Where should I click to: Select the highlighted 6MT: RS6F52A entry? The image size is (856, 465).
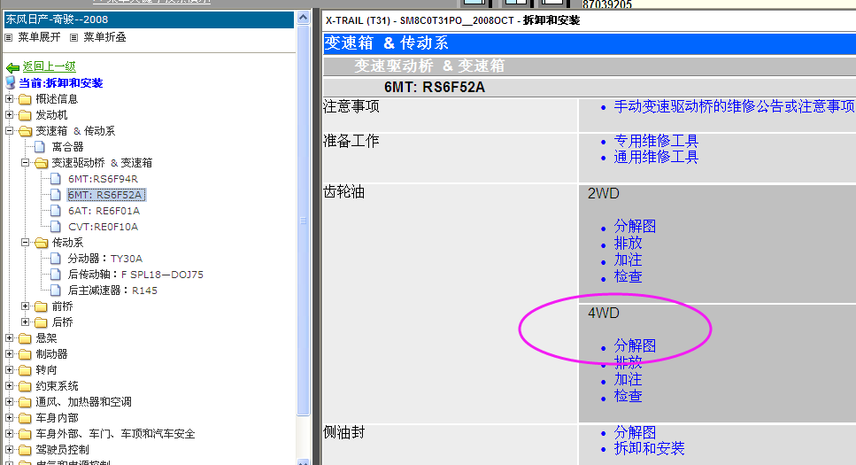(106, 195)
